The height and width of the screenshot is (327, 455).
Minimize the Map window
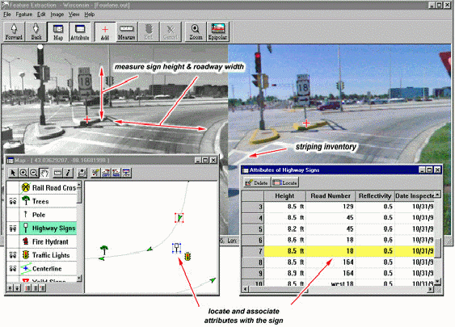[x=198, y=160]
